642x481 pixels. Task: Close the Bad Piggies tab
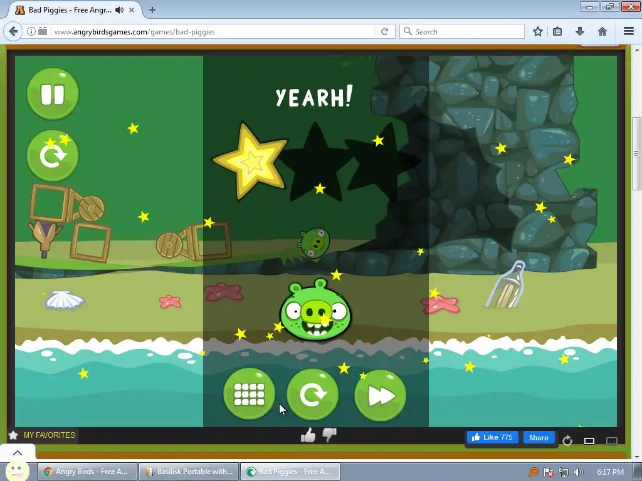point(132,10)
